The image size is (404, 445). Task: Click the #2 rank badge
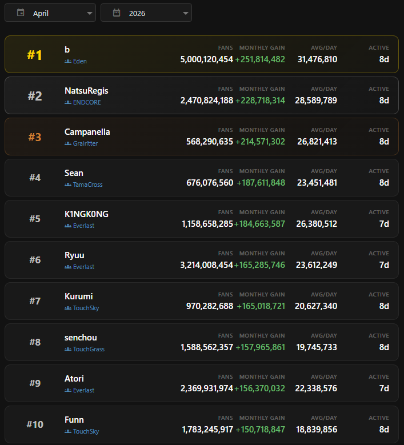tap(35, 96)
